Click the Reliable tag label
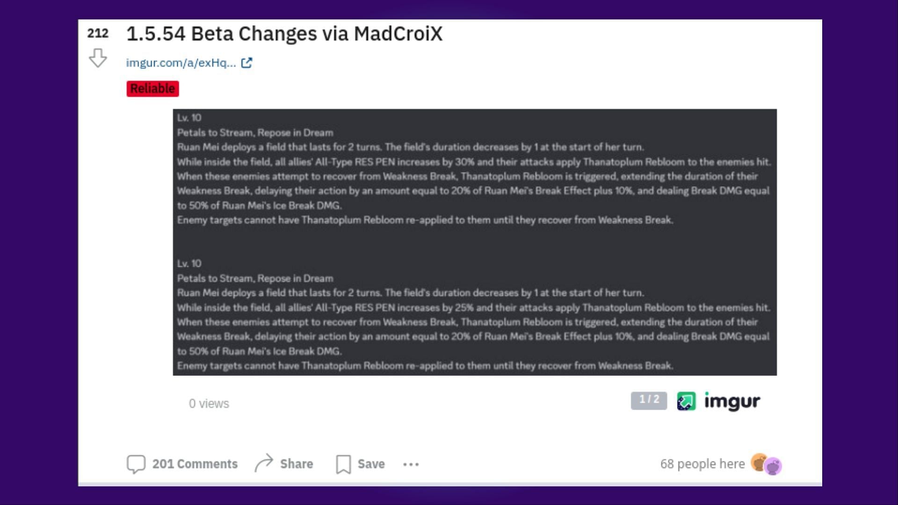Viewport: 898px width, 505px height. 152,88
